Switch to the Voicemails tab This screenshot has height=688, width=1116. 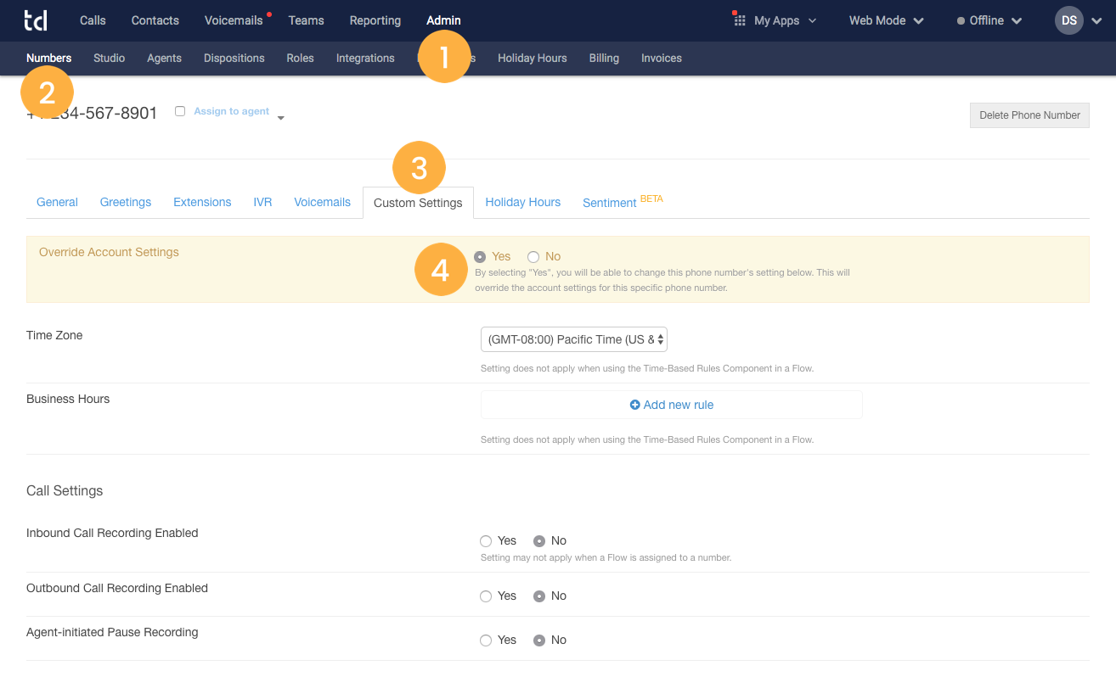pos(323,203)
